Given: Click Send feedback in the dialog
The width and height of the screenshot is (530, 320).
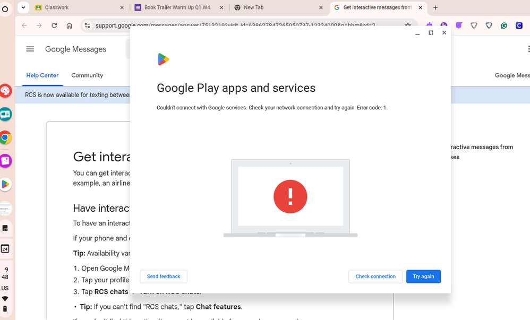Looking at the screenshot, I should pyautogui.click(x=164, y=276).
